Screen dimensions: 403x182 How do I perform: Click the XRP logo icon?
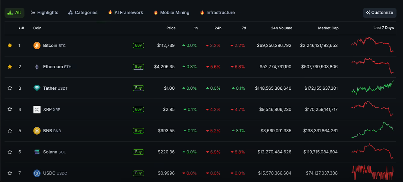[x=37, y=110]
